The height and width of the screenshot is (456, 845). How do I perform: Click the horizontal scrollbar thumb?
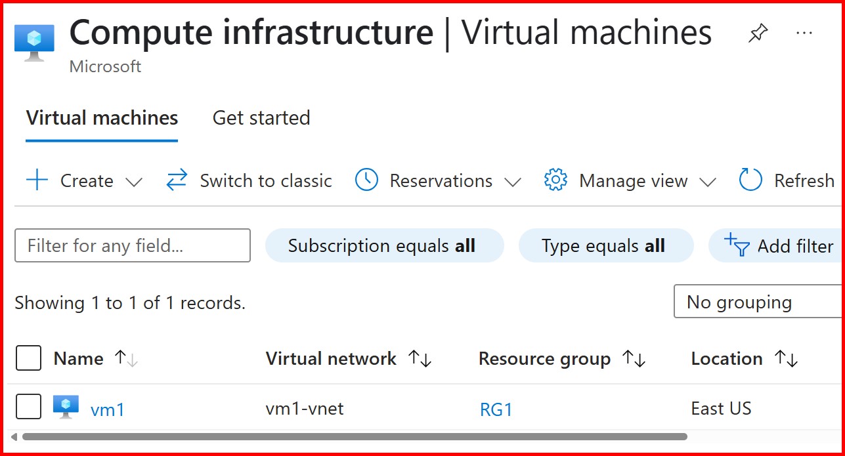tap(355, 436)
